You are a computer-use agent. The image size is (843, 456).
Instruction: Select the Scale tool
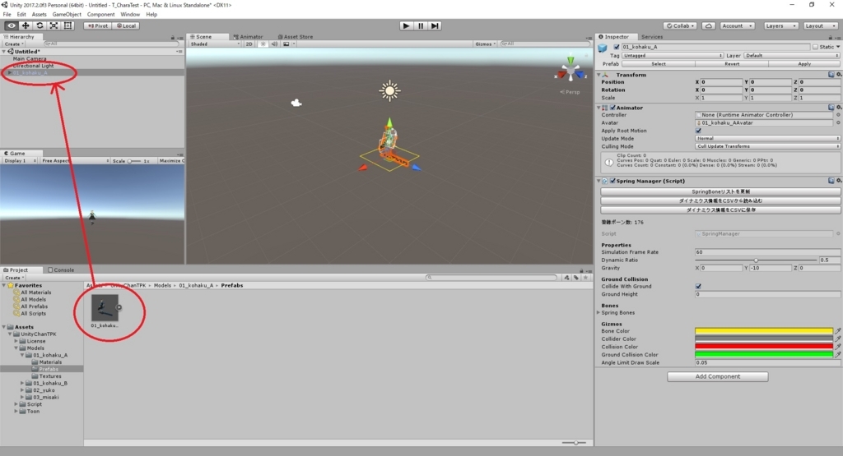(54, 25)
